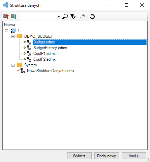Screen dimensions: 150x162
Task: Select CostP2.edmx in the tree
Action: [44, 59]
